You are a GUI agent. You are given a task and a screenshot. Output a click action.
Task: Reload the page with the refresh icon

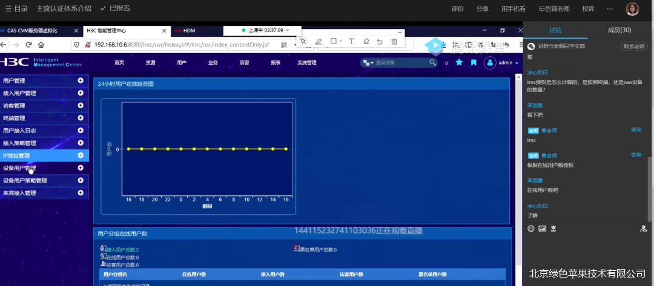28,45
